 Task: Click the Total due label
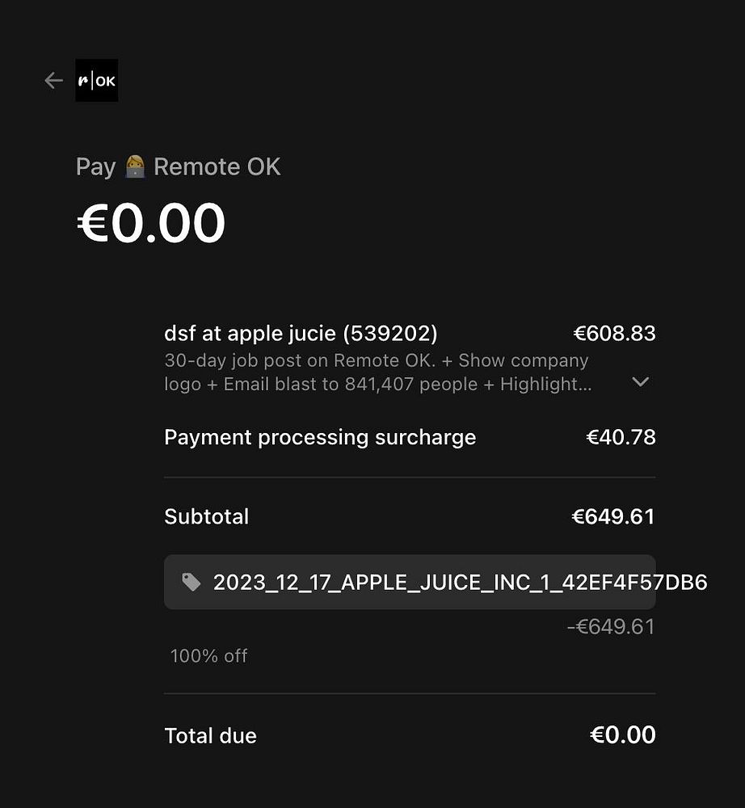click(x=210, y=735)
